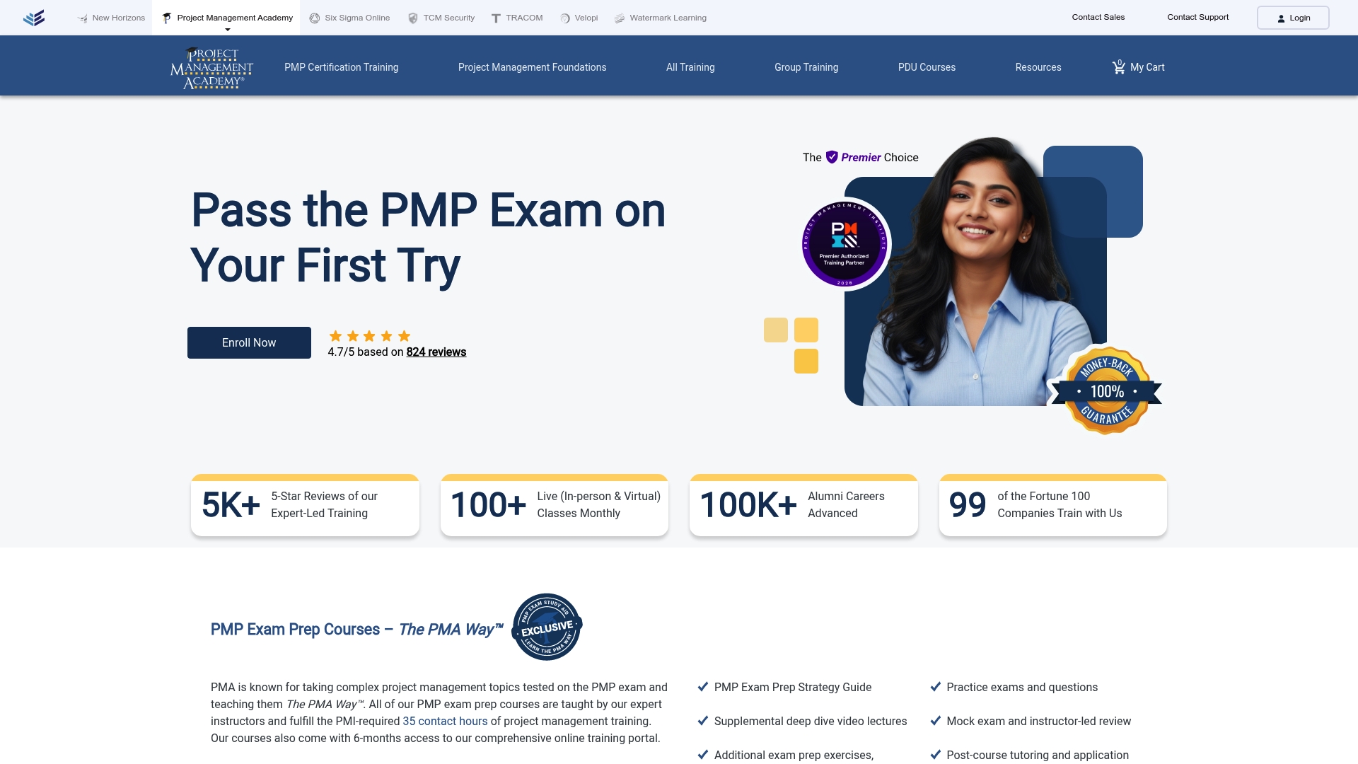Image resolution: width=1358 pixels, height=764 pixels.
Task: Open the TRACOM brand icon
Action: pos(495,18)
